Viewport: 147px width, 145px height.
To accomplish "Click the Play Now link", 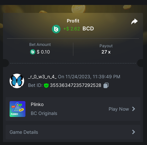I will click(119, 109).
